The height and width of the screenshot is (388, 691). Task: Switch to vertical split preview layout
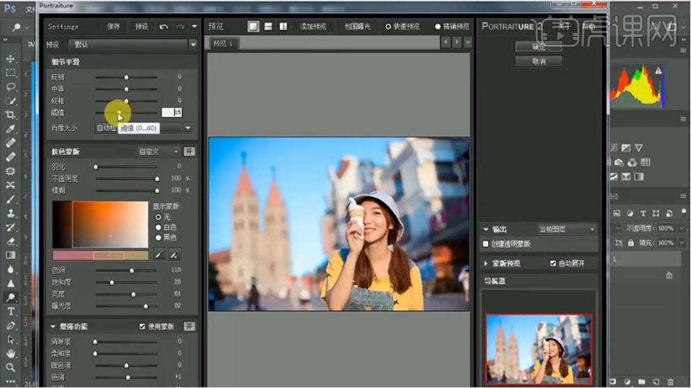[283, 27]
